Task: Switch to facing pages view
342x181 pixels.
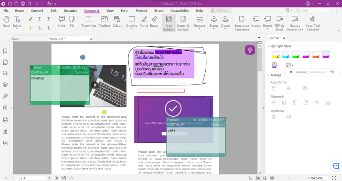Action: point(265,178)
